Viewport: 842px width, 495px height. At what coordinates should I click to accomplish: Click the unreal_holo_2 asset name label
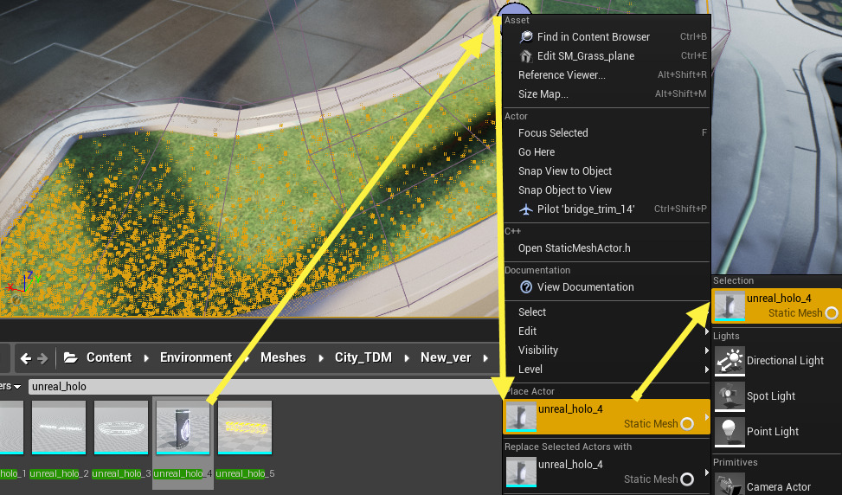(59, 473)
